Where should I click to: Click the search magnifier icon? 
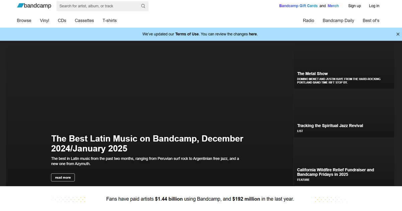point(143,6)
